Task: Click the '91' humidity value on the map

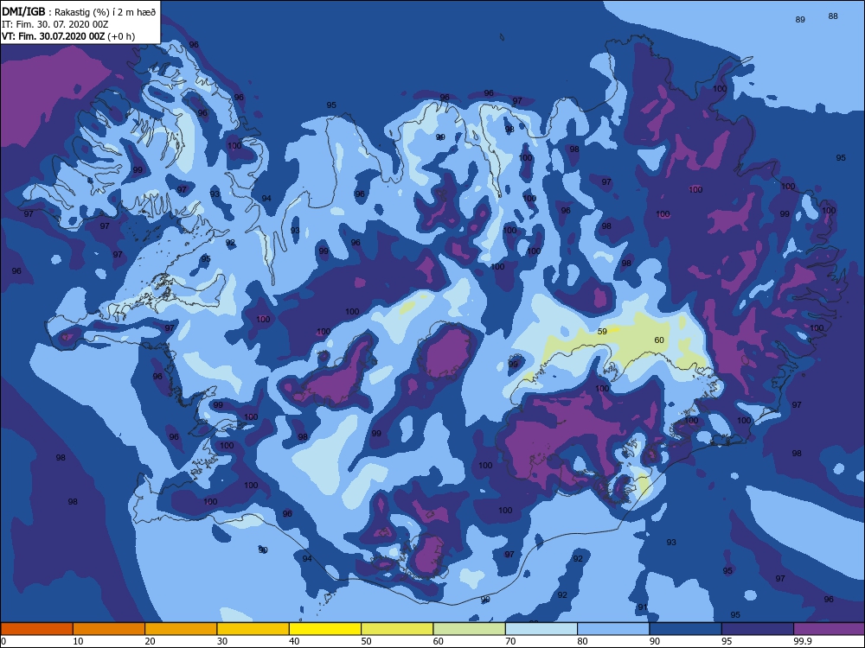Action: click(643, 607)
